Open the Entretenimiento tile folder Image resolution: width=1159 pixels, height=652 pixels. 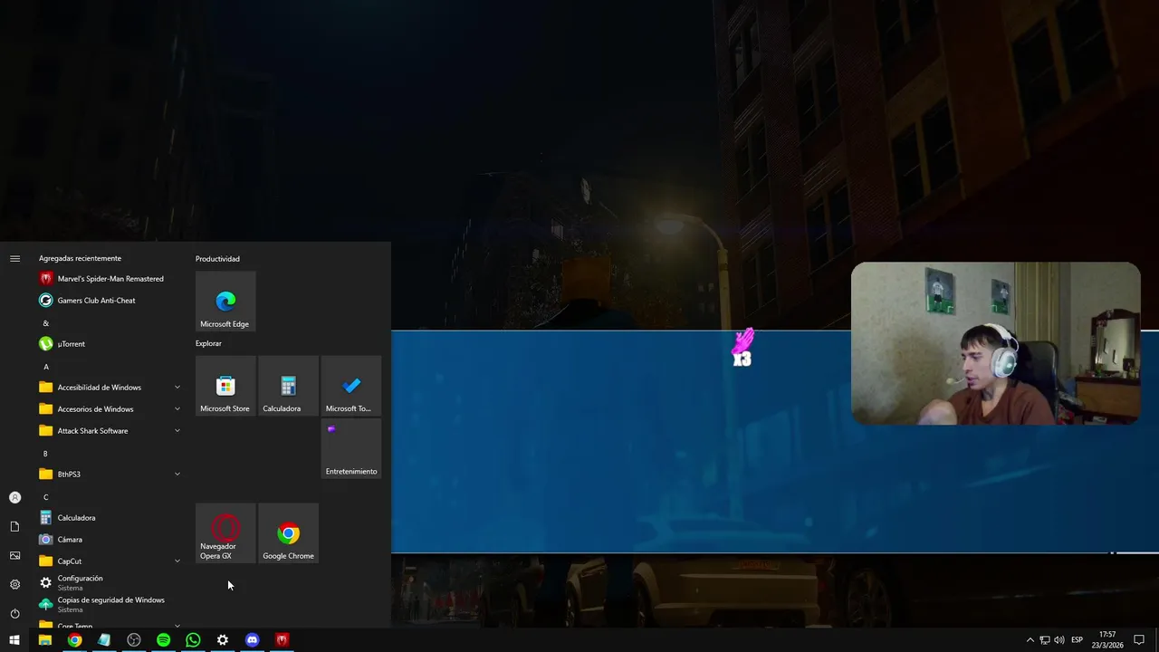[351, 448]
